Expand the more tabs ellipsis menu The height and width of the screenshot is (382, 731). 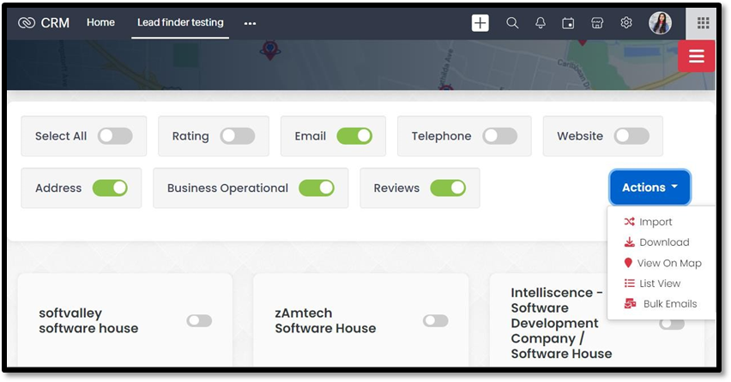coord(250,23)
